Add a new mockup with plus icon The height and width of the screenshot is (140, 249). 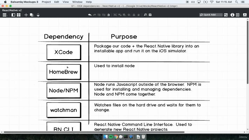point(26,15)
